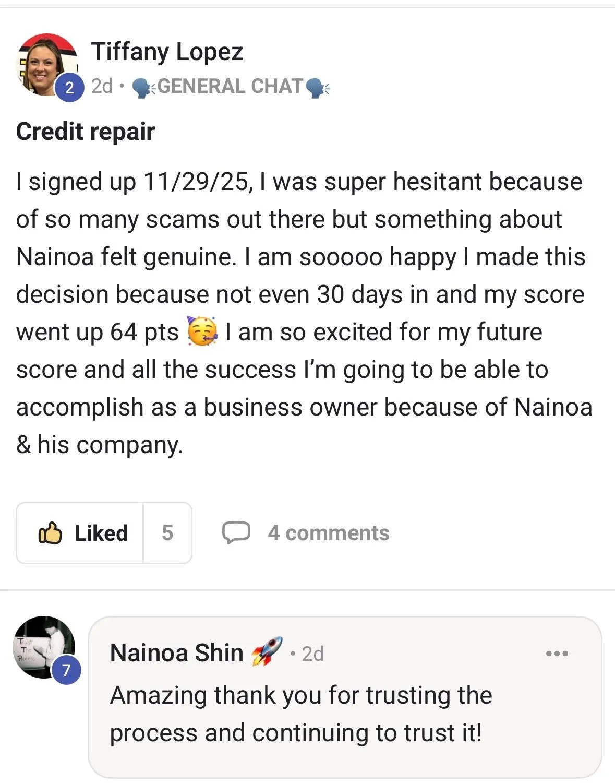Click the speaking head icon after GENERAL CHAT
The width and height of the screenshot is (615, 783).
pos(317,88)
